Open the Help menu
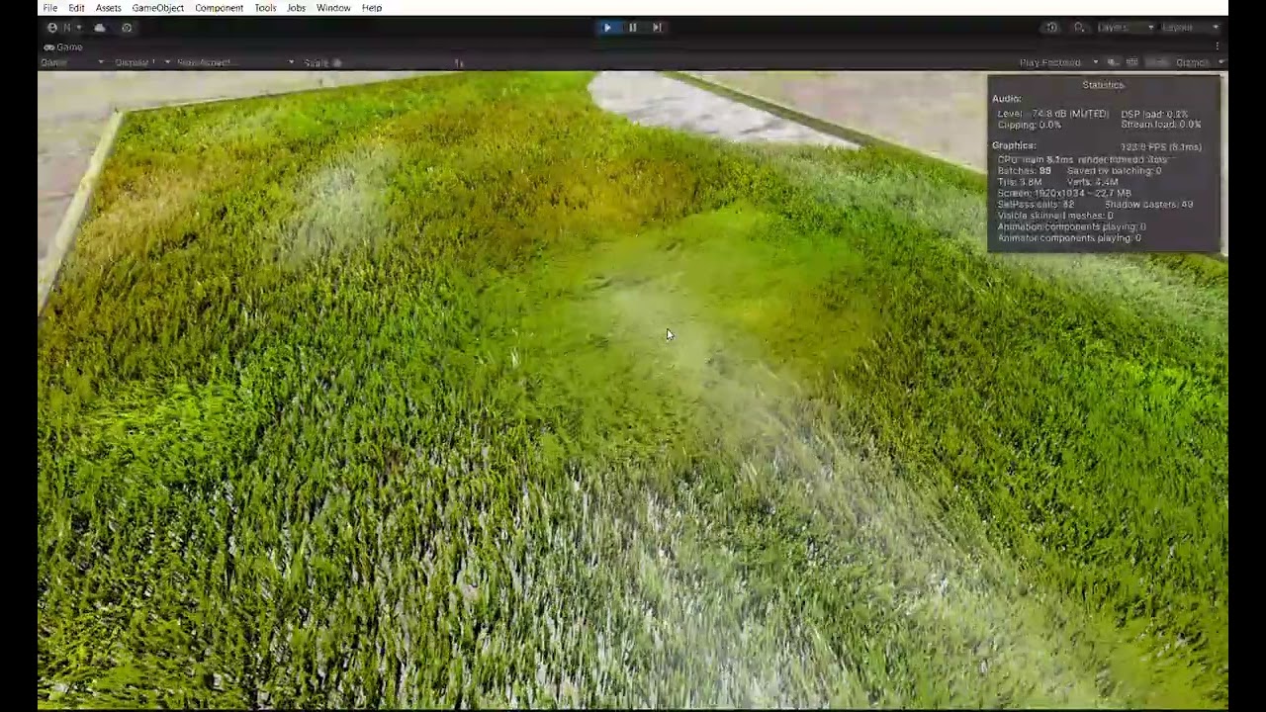 [x=372, y=8]
